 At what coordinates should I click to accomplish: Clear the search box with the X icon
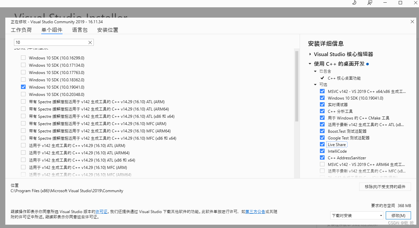(x=90, y=42)
